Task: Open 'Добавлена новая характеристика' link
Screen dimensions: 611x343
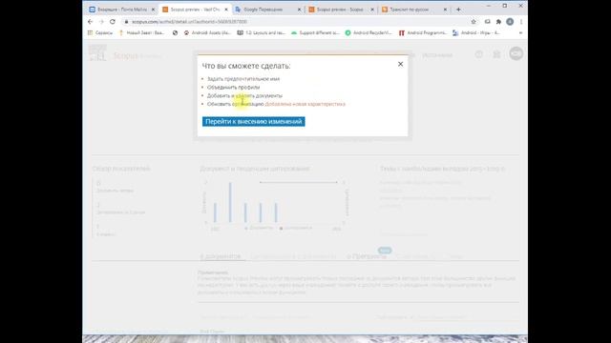Action: (305, 104)
